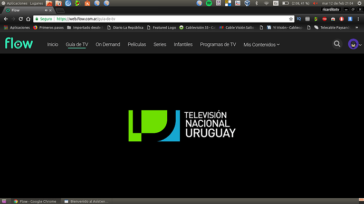
Task: Select the Guía de TV tab
Action: (x=77, y=45)
